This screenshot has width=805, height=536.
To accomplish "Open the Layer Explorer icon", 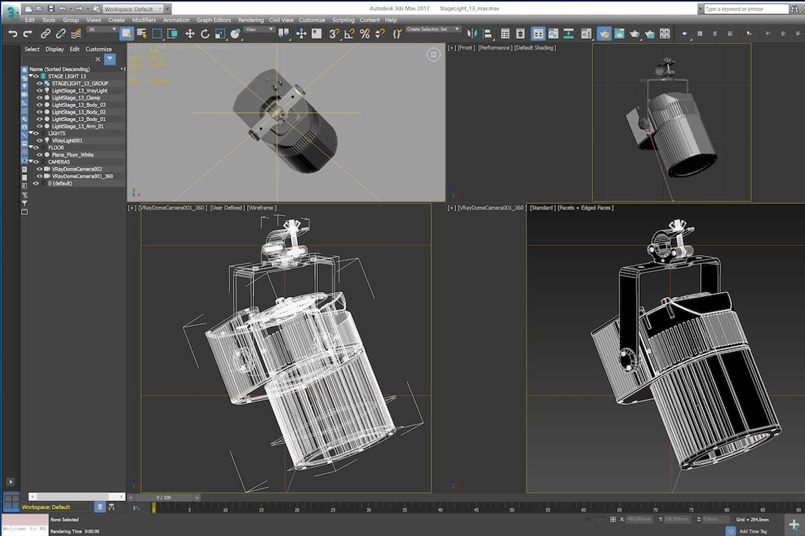I will click(x=521, y=33).
